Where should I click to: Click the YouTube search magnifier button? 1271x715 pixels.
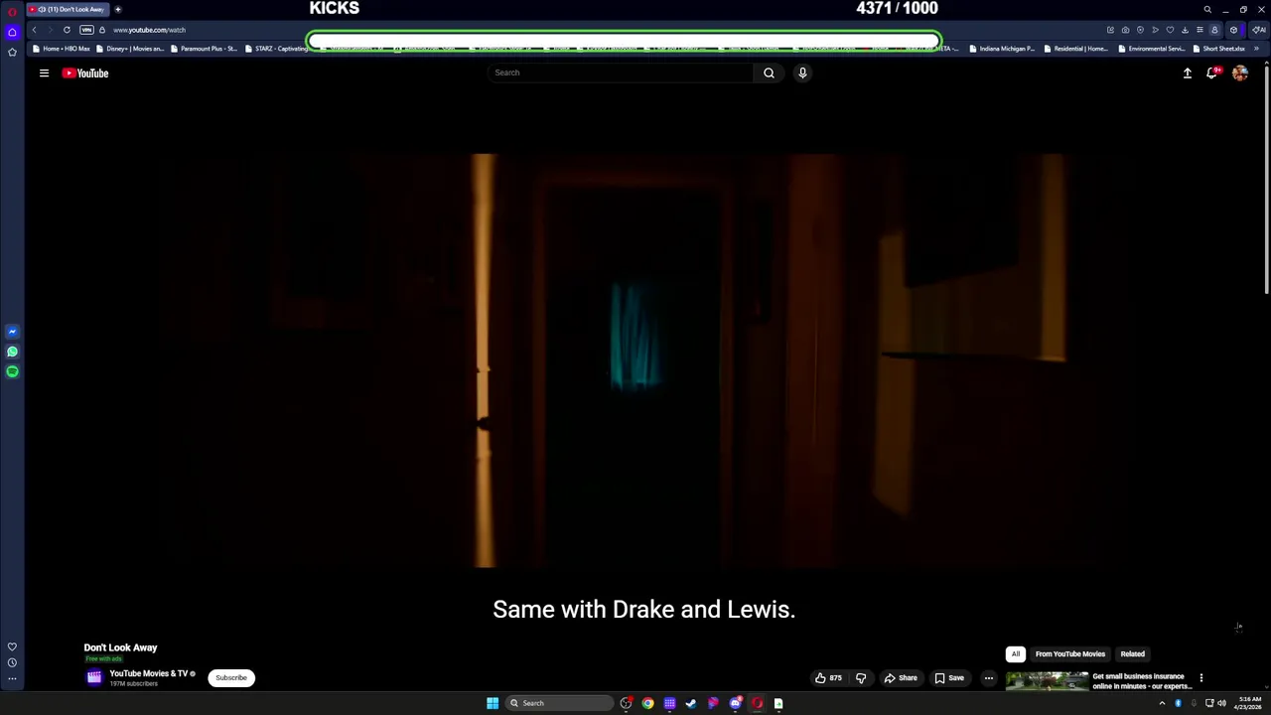tap(769, 72)
